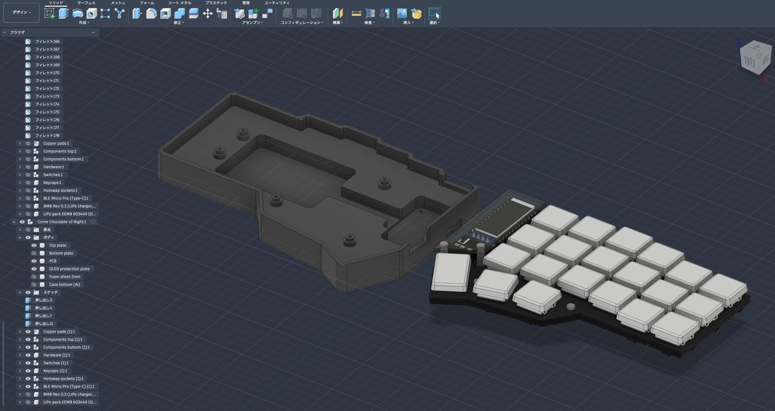The height and width of the screenshot is (411, 775).
Task: Select the Combine tool icon
Action: coord(180,14)
